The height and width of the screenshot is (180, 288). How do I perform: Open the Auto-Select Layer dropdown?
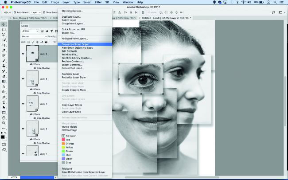point(36,12)
